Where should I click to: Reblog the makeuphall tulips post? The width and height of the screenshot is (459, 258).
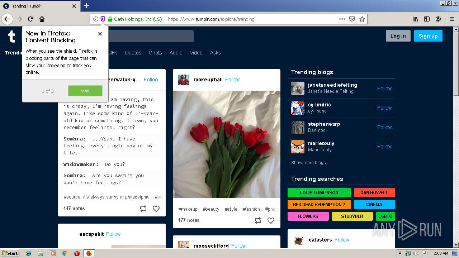[x=258, y=220]
